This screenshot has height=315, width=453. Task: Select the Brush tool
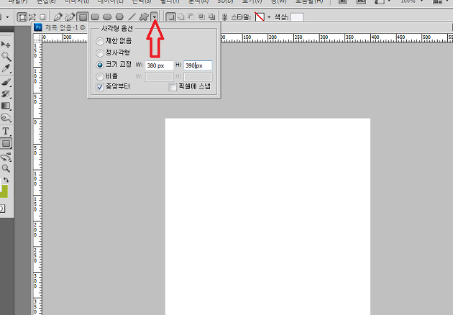(x=6, y=83)
